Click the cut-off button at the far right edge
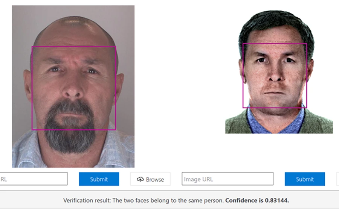This screenshot has height=209, width=339. 337,179
